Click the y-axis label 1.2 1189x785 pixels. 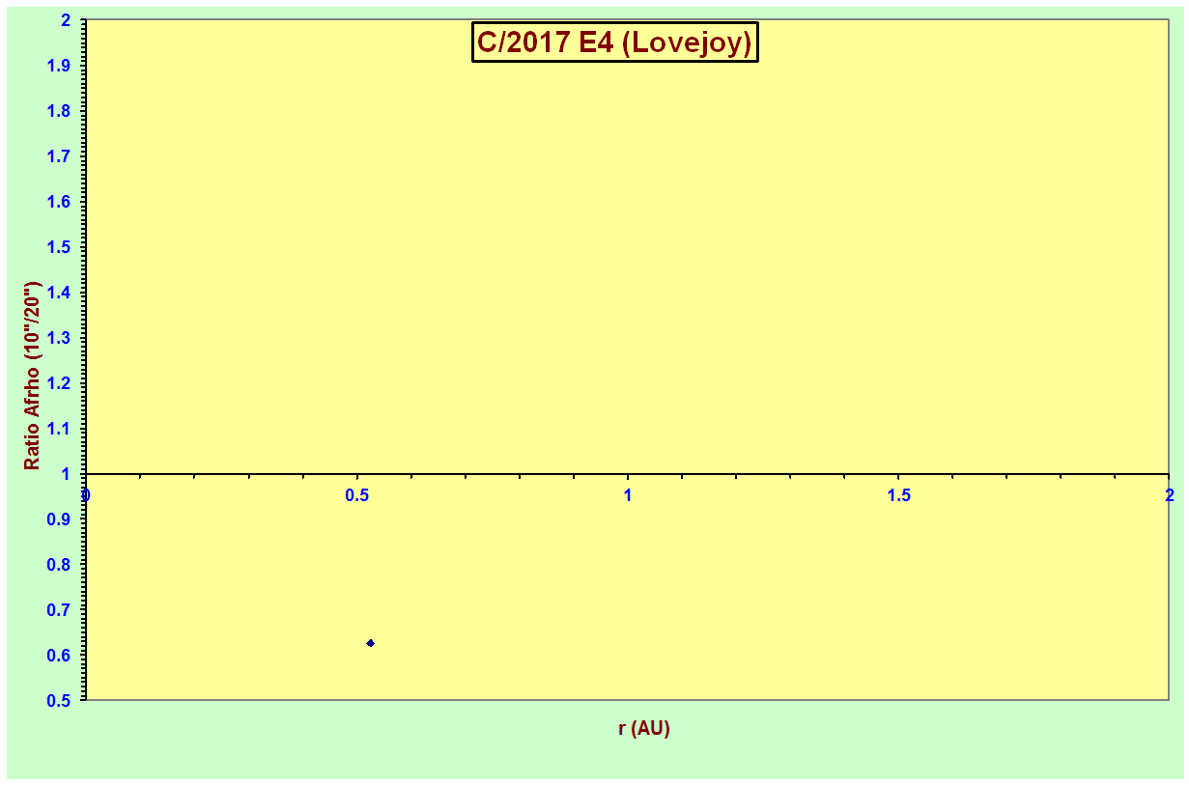tap(59, 382)
